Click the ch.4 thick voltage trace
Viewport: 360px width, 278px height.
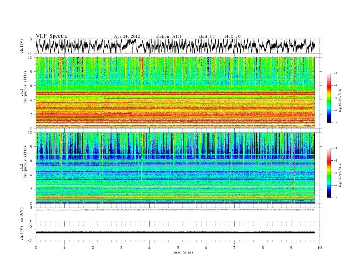pyautogui.click(x=175, y=233)
